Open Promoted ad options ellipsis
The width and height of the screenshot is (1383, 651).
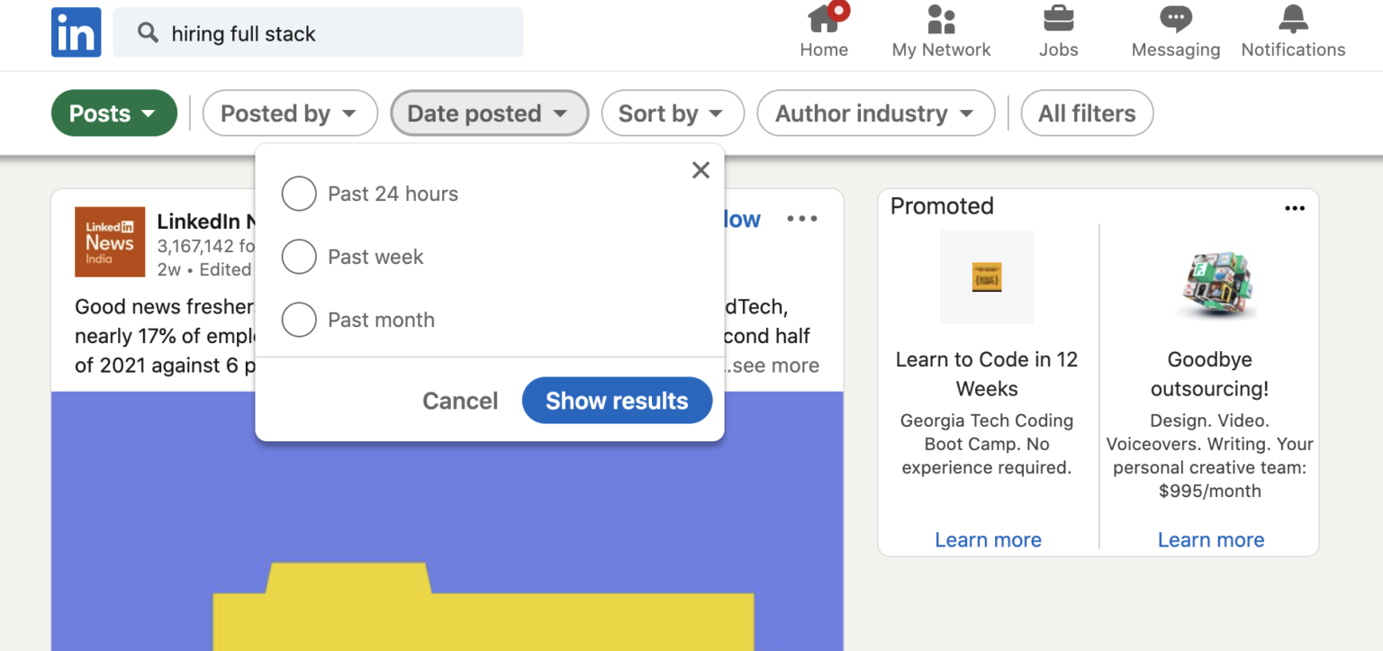coord(1295,208)
